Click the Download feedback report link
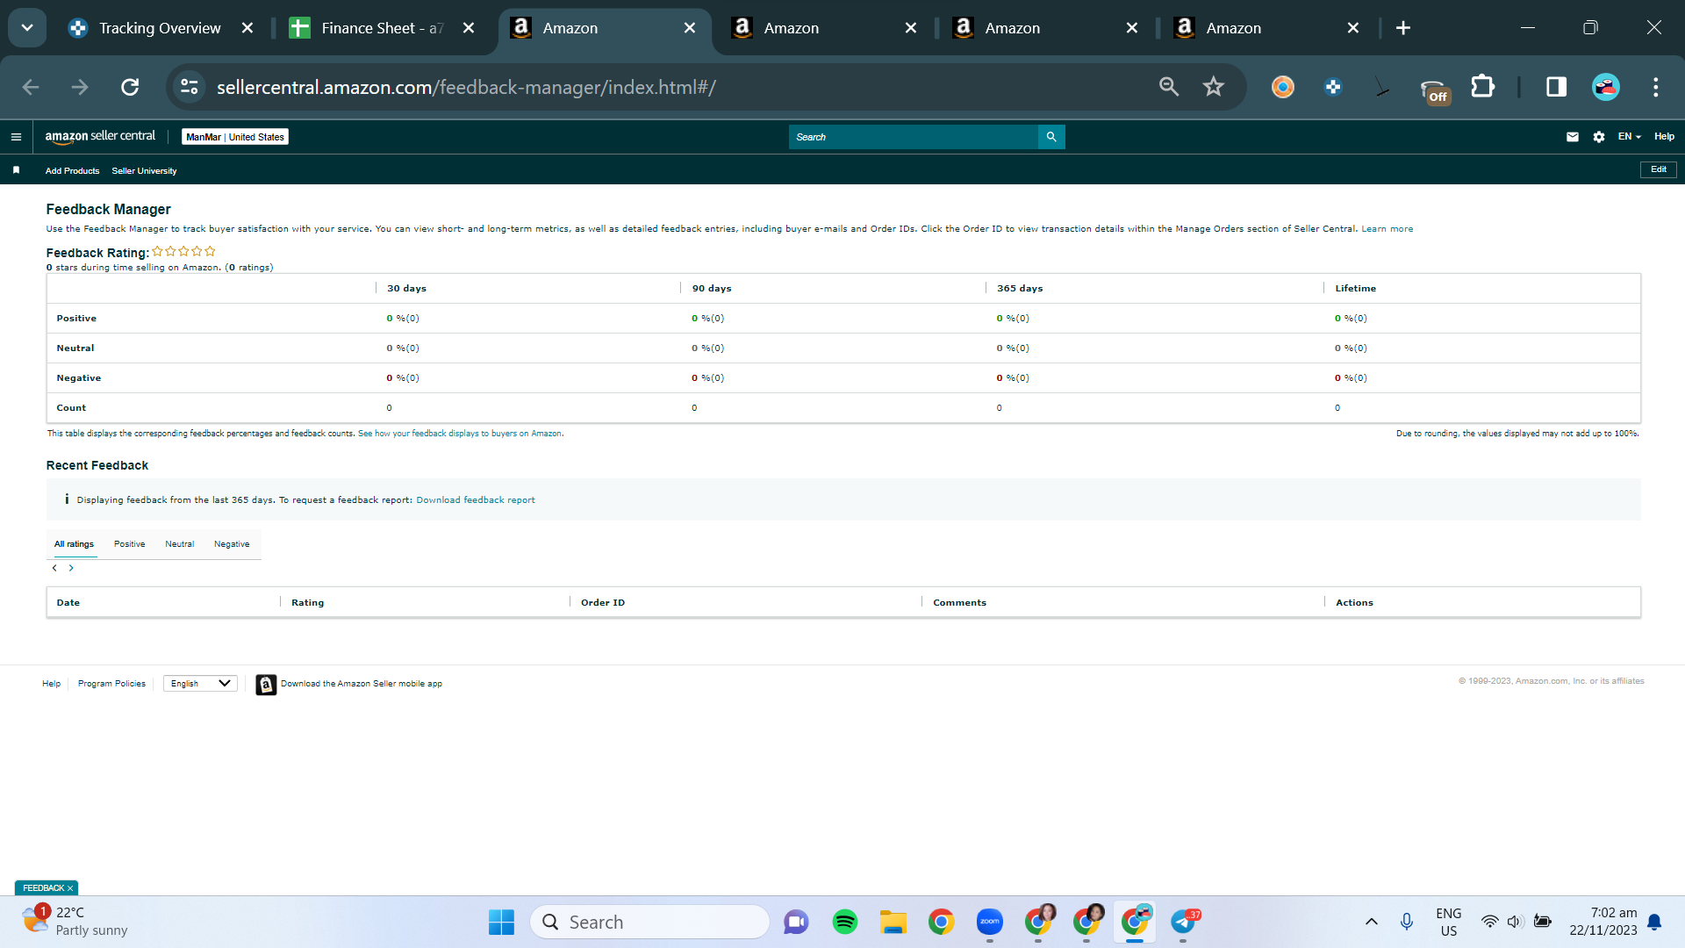The image size is (1685, 948). click(476, 500)
